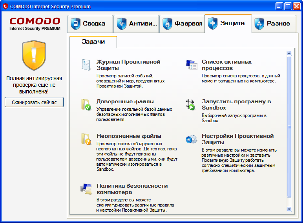Select the Задачи sub-tab
Screen dimensions: 303x223
point(93,42)
